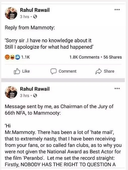Open the first post's Rahul Rawail profile picture
Screen dimensions: 128x170
[11, 13]
